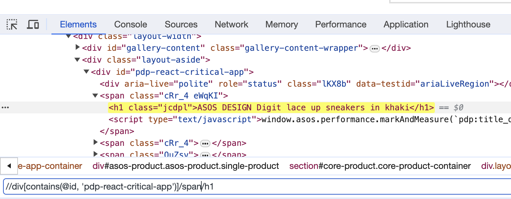Select breadcrumb section#core-product.core-product-container

point(380,166)
